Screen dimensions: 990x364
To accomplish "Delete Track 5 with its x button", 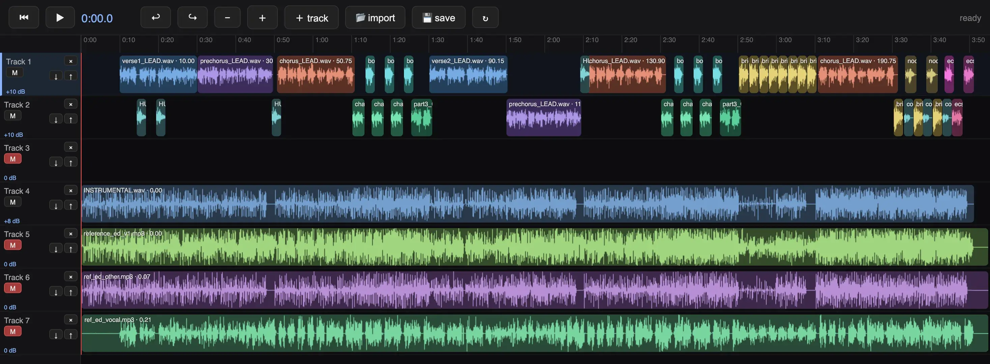I will tap(71, 234).
